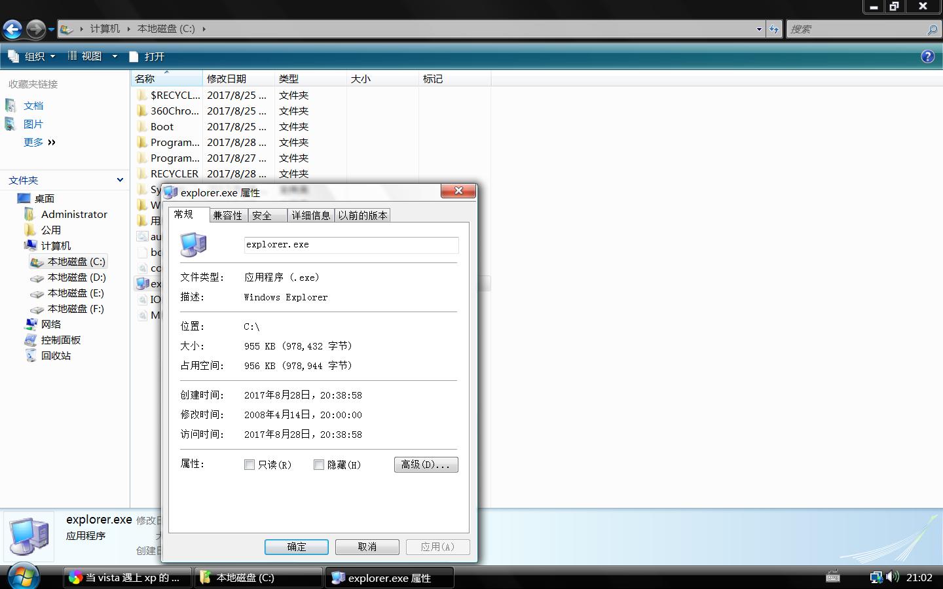Image resolution: width=943 pixels, height=589 pixels.
Task: Enable the Read-only (只读) checkbox
Action: 249,465
